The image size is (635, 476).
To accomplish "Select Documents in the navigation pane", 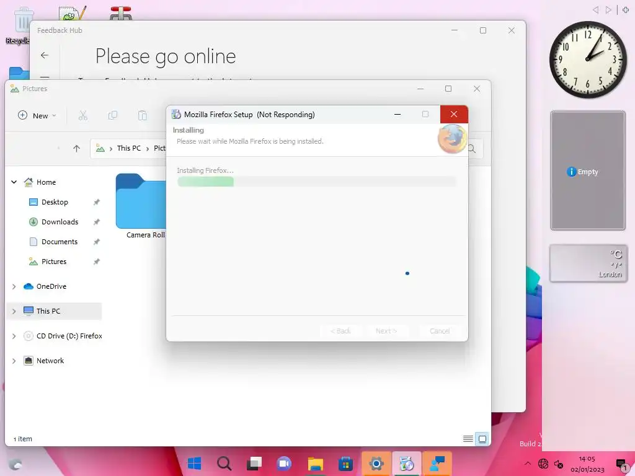I will 59,242.
